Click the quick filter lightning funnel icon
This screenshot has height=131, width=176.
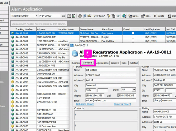click(108, 16)
